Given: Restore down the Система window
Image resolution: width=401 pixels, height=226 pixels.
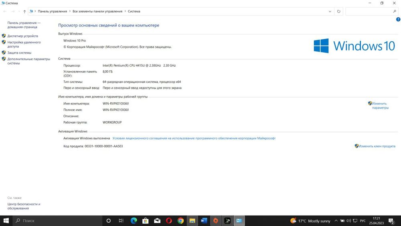Looking at the screenshot, I should pos(382,3).
